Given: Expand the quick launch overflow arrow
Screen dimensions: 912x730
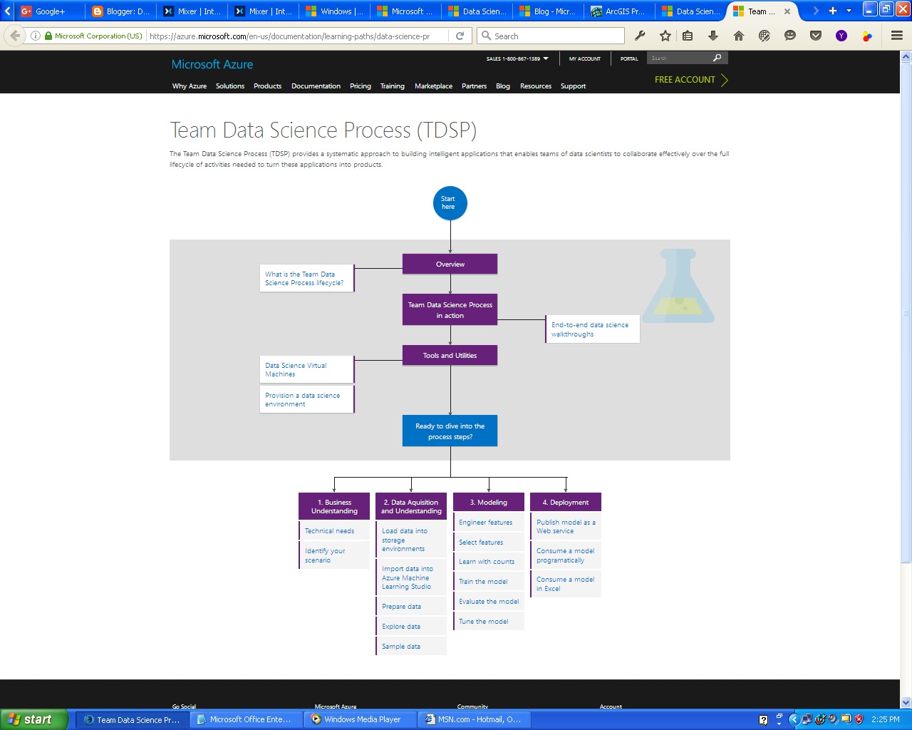Looking at the screenshot, I should tap(778, 723).
